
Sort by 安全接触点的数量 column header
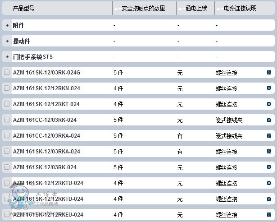point(143,8)
